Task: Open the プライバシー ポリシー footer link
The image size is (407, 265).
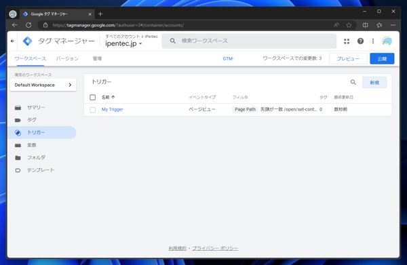Action: pyautogui.click(x=215, y=249)
